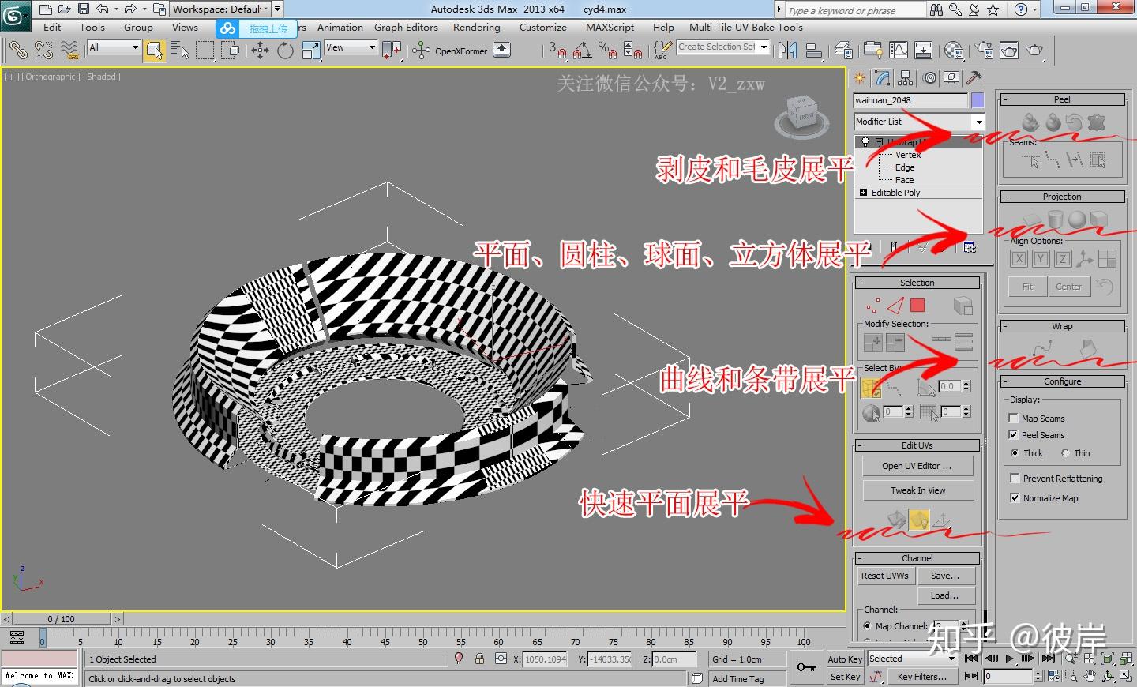Click the Reset UVWs button

885,576
